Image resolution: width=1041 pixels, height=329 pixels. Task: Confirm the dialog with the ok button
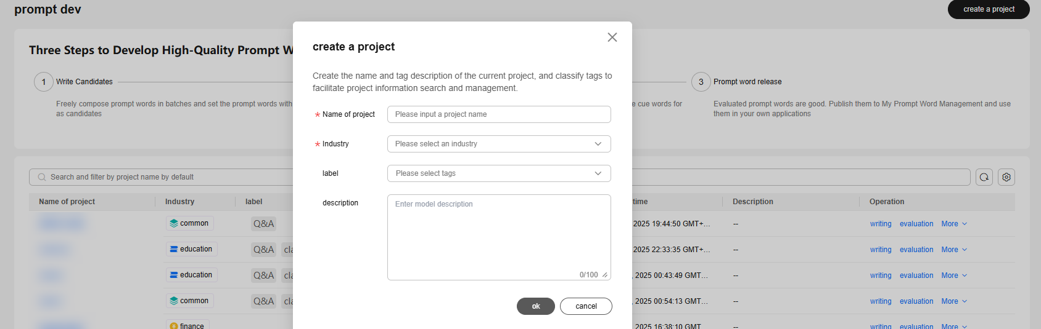[535, 306]
